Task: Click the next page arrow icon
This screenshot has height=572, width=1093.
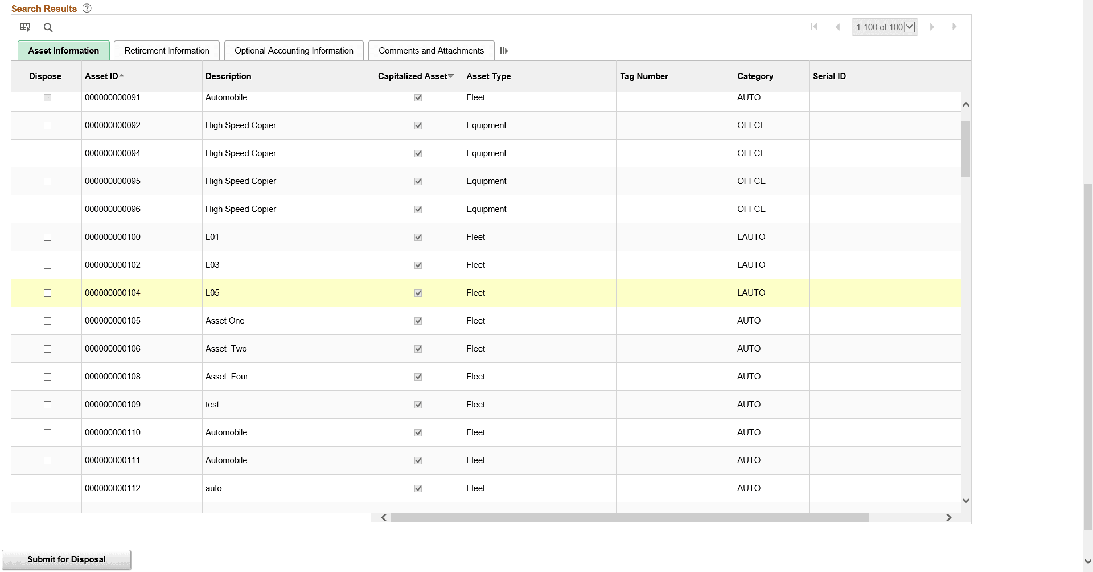Action: pos(932,26)
